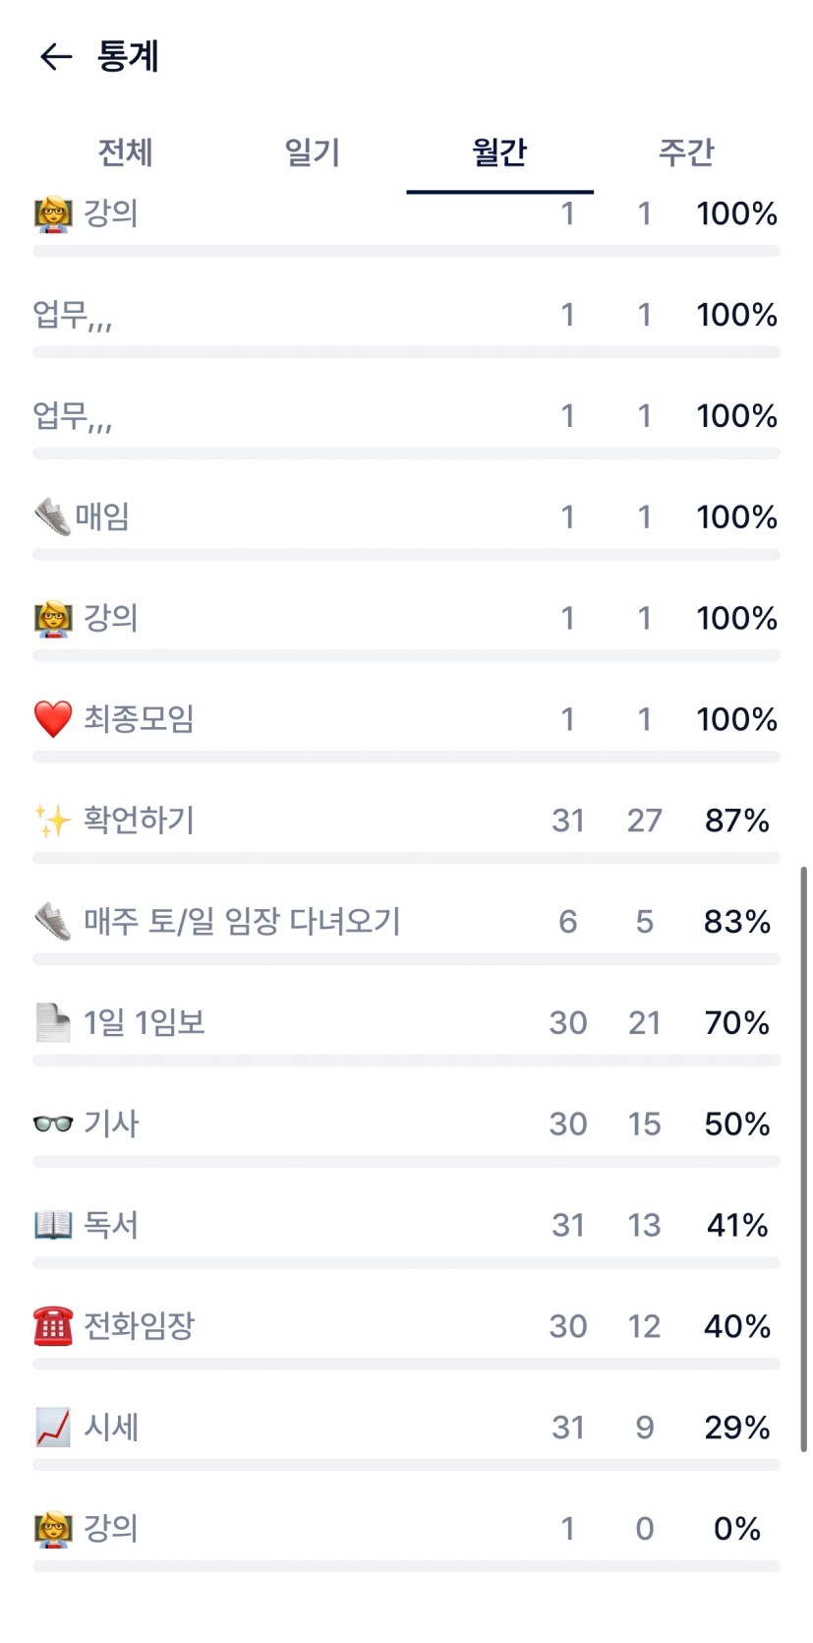Tap the red telephone icon next to 전화임장
813x1643 pixels.
(x=53, y=1326)
